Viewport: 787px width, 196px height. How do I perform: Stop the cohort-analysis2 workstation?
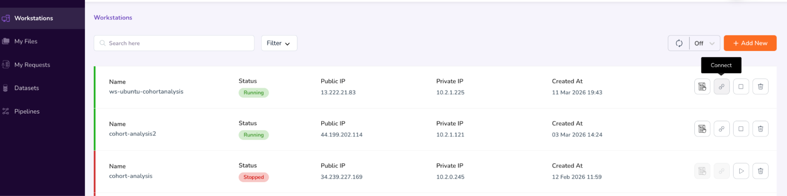click(x=741, y=129)
